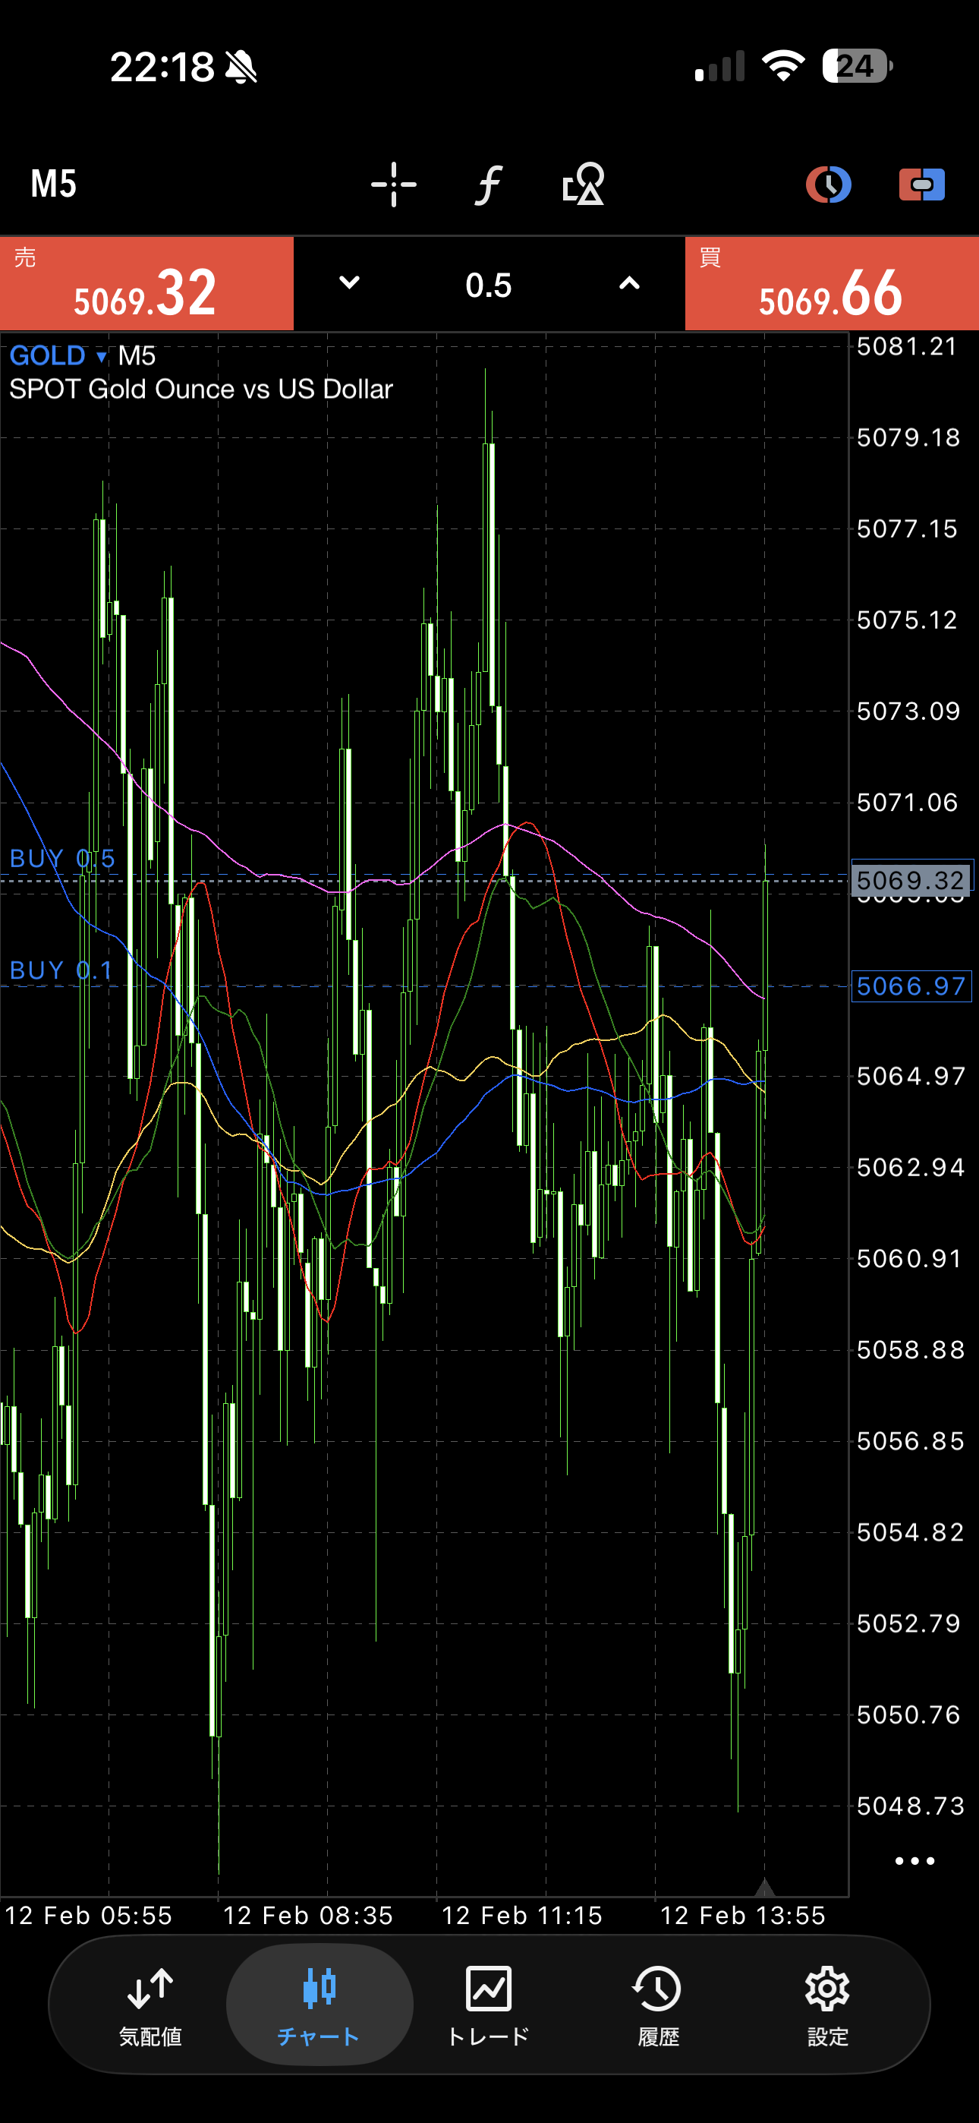Image resolution: width=979 pixels, height=2123 pixels.
Task: Open the M5 timeframe selector
Action: 54,184
